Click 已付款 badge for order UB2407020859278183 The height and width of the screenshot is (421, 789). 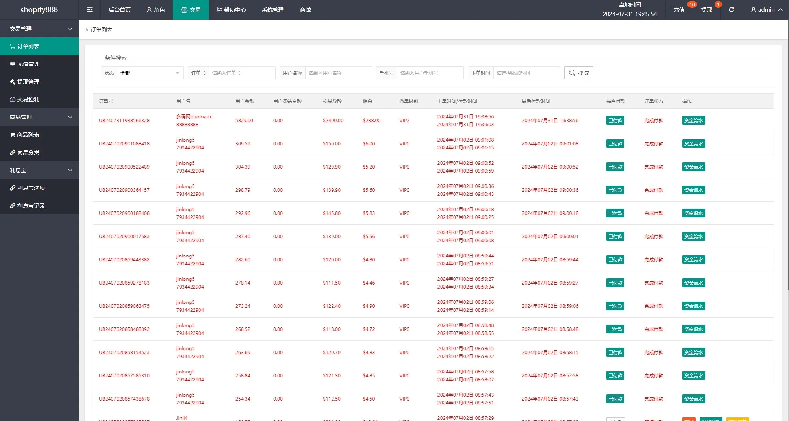pyautogui.click(x=615, y=283)
